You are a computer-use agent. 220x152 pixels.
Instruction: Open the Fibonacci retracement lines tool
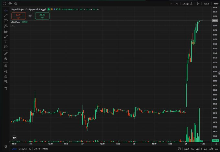click(6, 21)
